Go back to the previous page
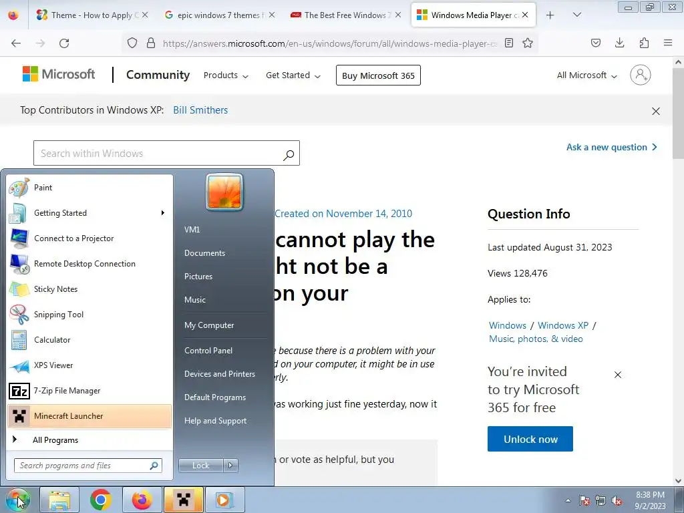The width and height of the screenshot is (684, 513). pyautogui.click(x=16, y=43)
